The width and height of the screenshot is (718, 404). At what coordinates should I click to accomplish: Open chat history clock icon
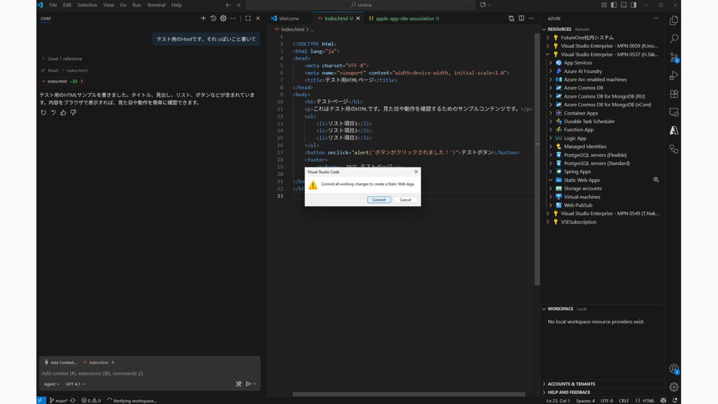pyautogui.click(x=213, y=18)
